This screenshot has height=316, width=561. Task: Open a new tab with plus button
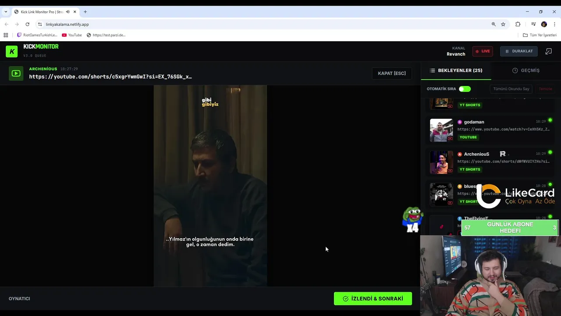(x=85, y=12)
